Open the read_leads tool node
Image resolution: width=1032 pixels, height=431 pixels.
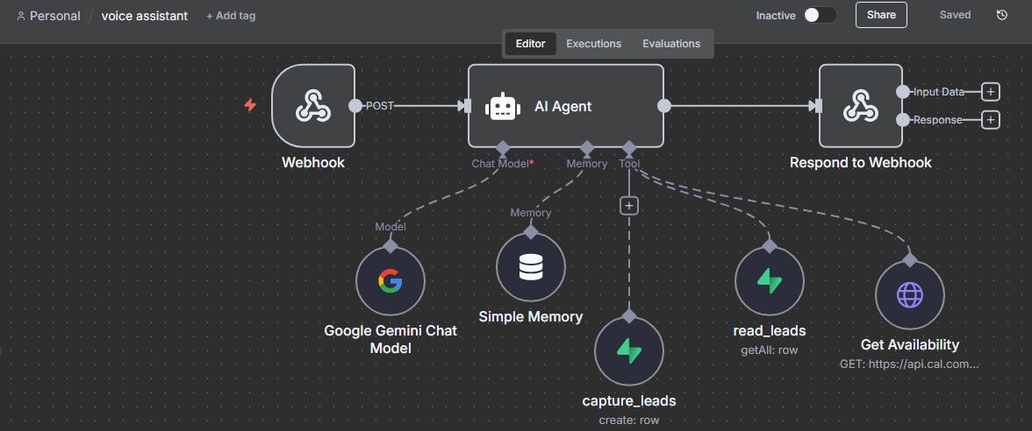point(769,281)
